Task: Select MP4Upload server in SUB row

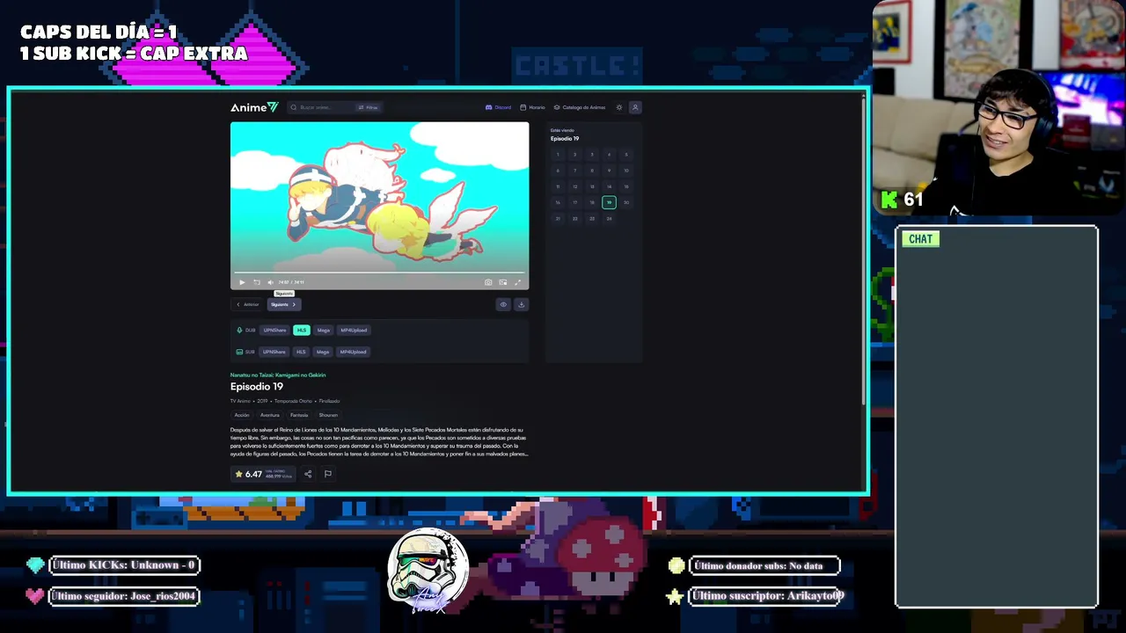Action: click(x=353, y=352)
